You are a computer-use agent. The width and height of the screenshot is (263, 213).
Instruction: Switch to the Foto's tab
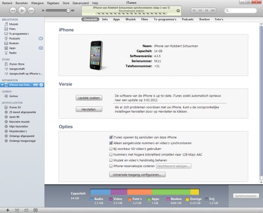coord(219,19)
